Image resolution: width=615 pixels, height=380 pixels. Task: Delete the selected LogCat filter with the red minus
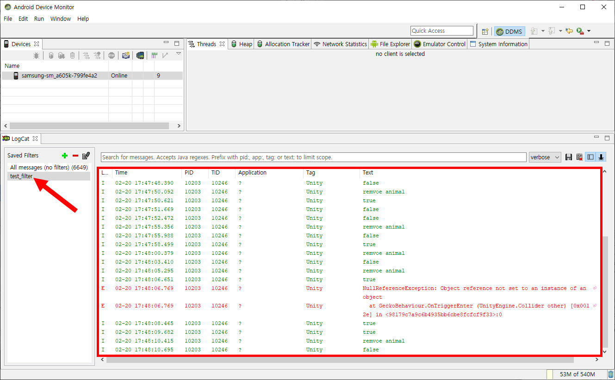pyautogui.click(x=75, y=156)
